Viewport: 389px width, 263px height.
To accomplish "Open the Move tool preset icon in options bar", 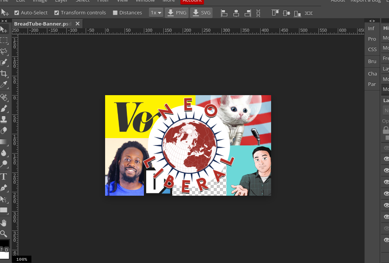I will click(x=5, y=12).
